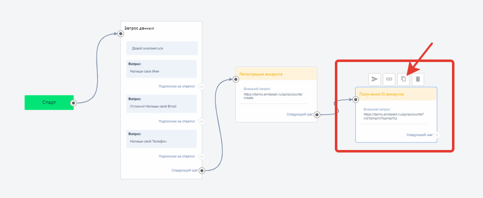The image size is (483, 198).
Task: Click the send/run icon above the block
Action: pos(374,79)
